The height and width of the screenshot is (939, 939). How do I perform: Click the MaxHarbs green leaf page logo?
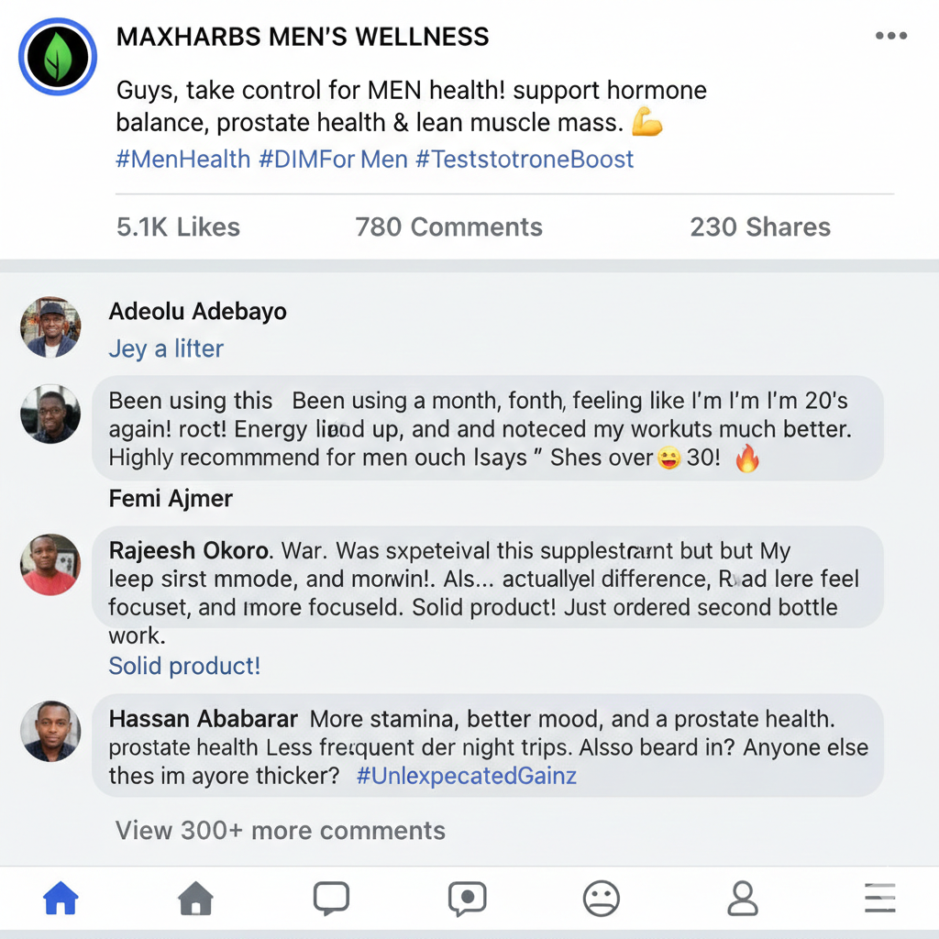pyautogui.click(x=58, y=57)
